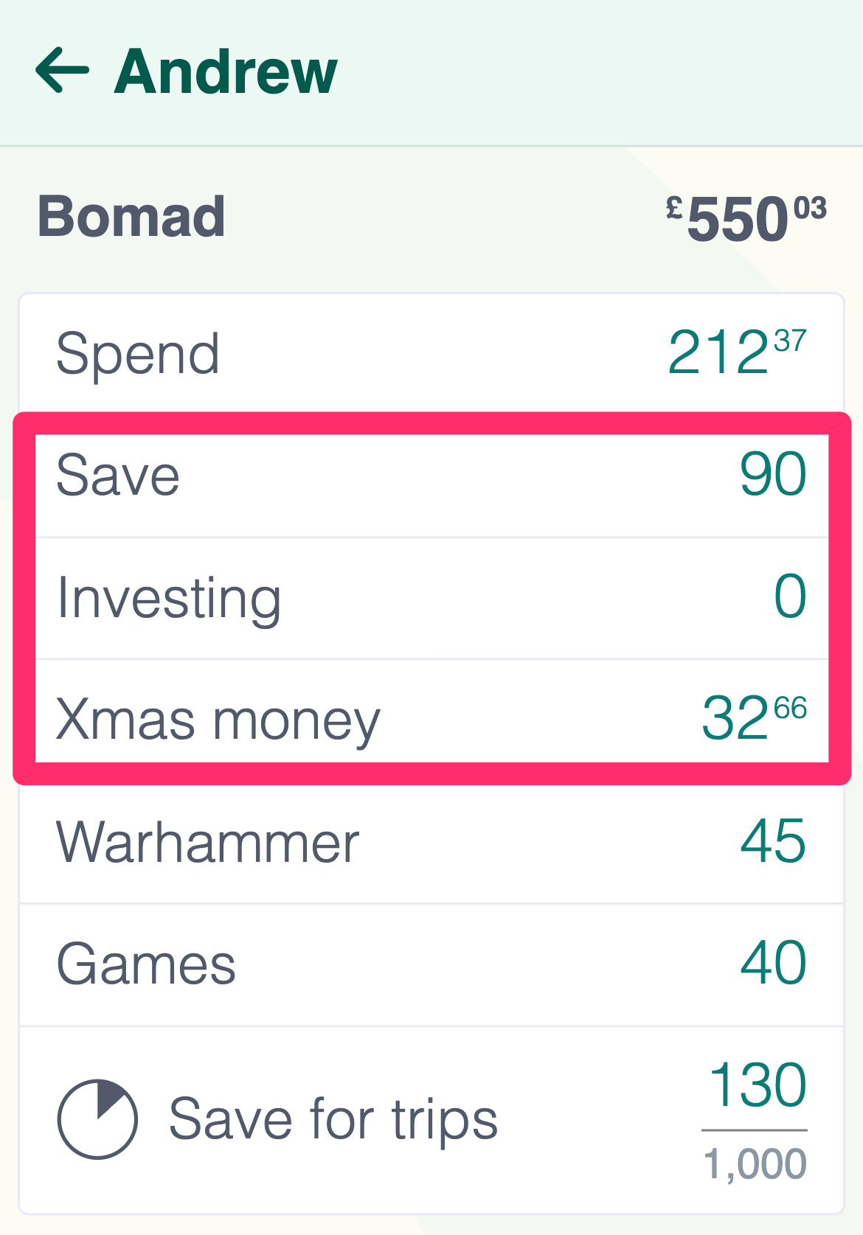Tap the 32.66 Xmas money amount
The image size is (863, 1235).
[754, 717]
